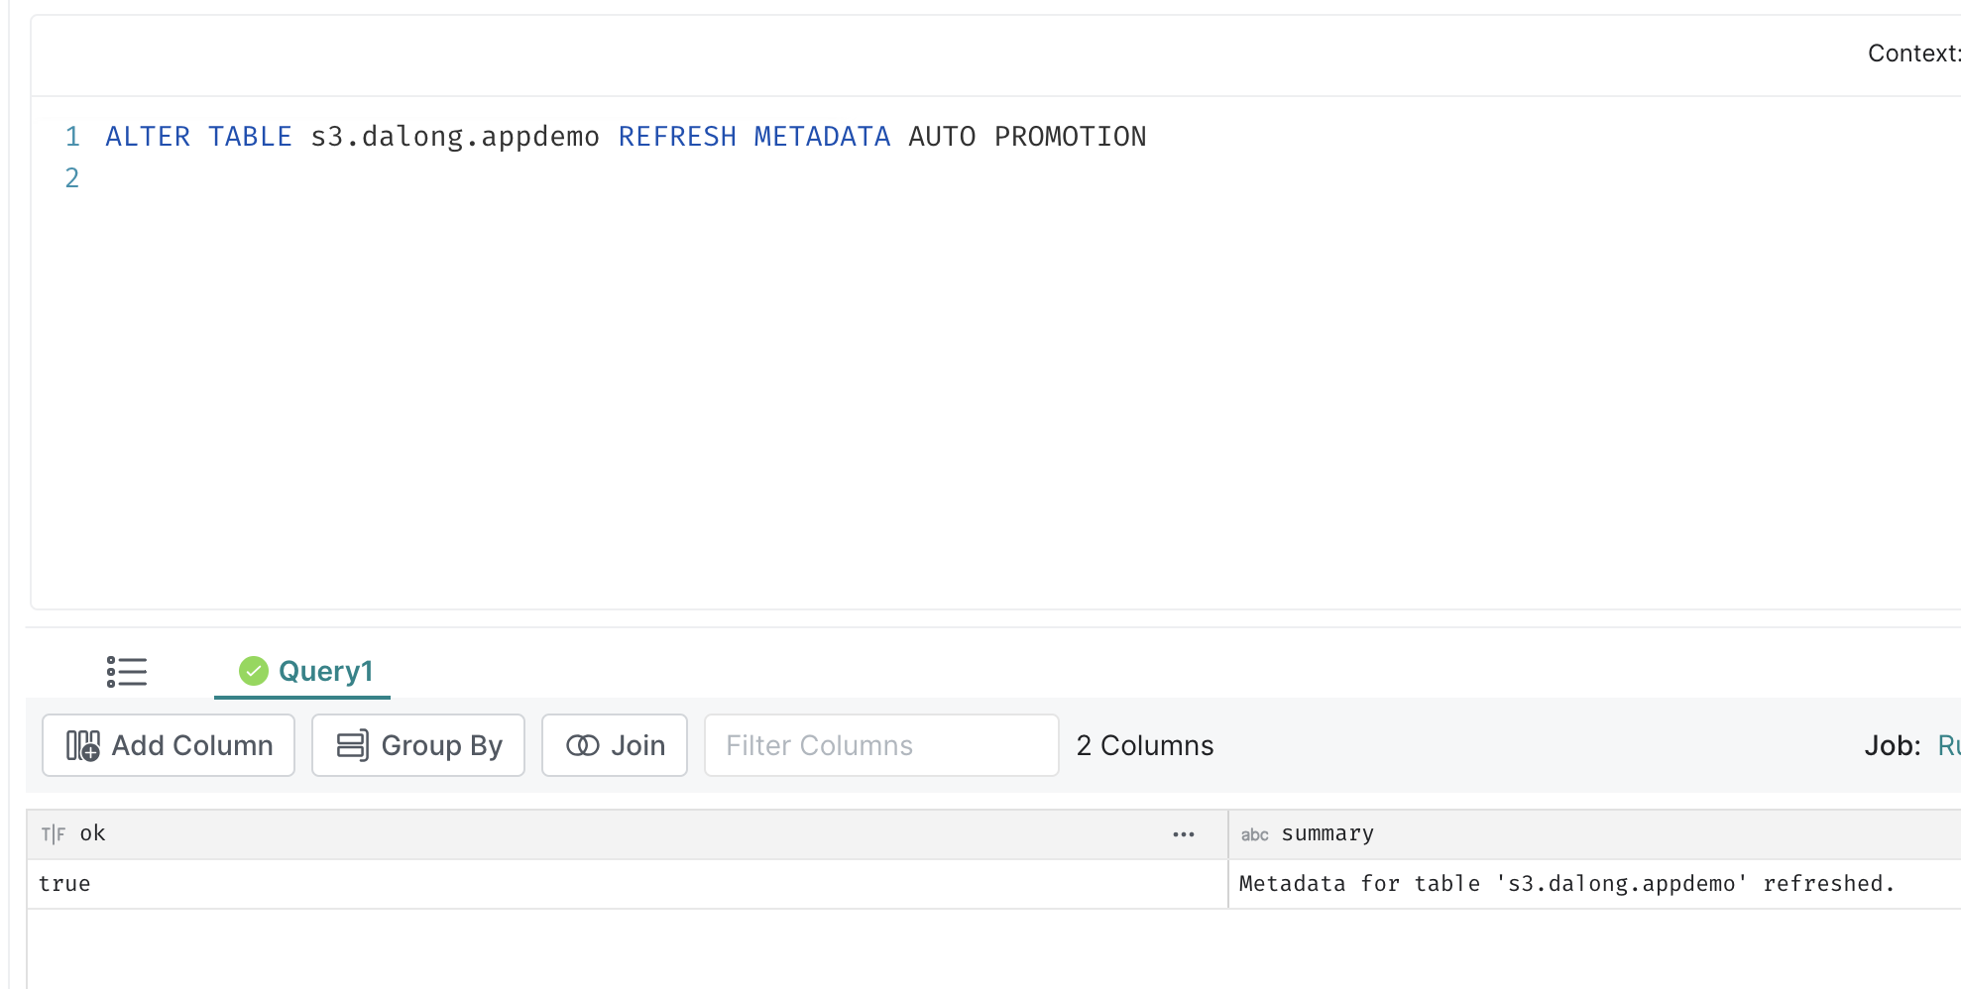Click line number 1 in the editor gutter
The image size is (1961, 989).
(71, 137)
